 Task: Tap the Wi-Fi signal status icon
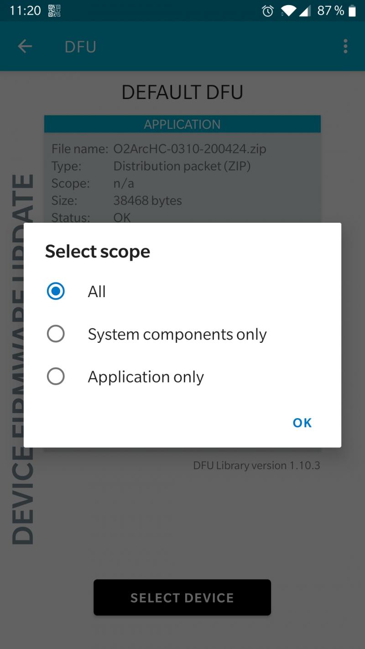tap(288, 11)
